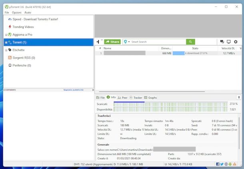Click the DHT: 732 utenti status entry
Viewport: 244px width, 169px height.
tap(93, 164)
